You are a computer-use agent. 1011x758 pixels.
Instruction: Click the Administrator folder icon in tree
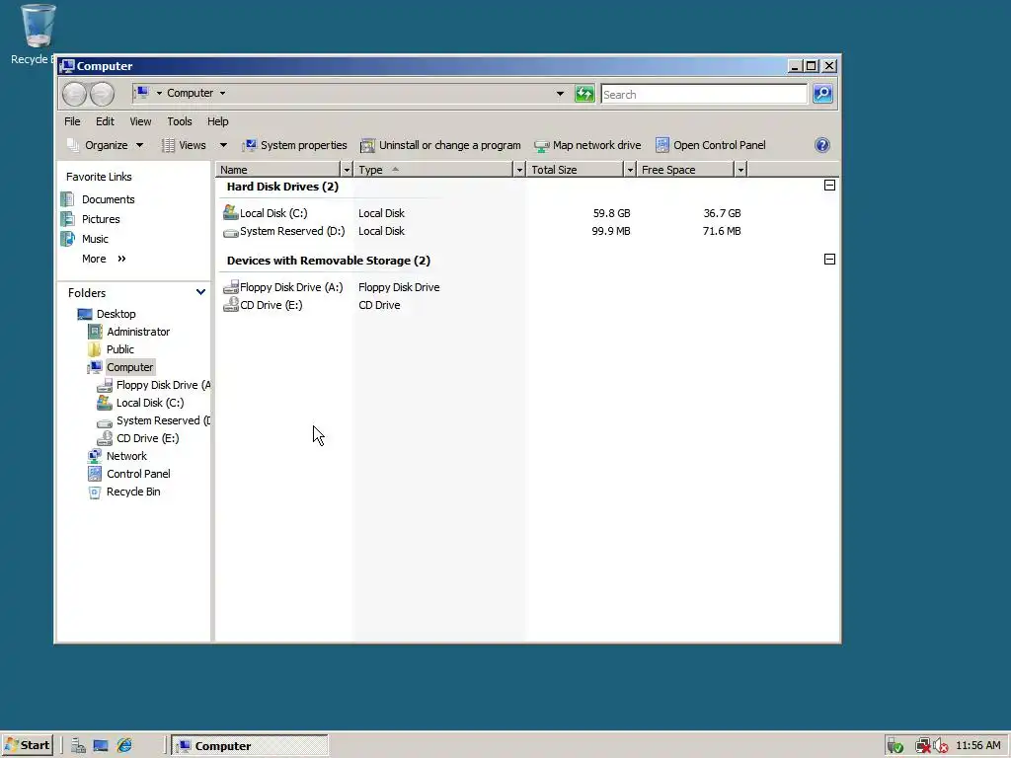click(95, 332)
